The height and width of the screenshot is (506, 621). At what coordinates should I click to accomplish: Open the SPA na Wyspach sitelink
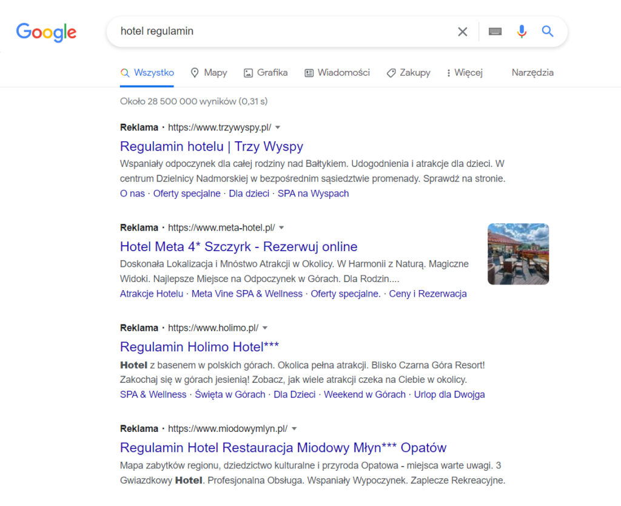point(313,193)
